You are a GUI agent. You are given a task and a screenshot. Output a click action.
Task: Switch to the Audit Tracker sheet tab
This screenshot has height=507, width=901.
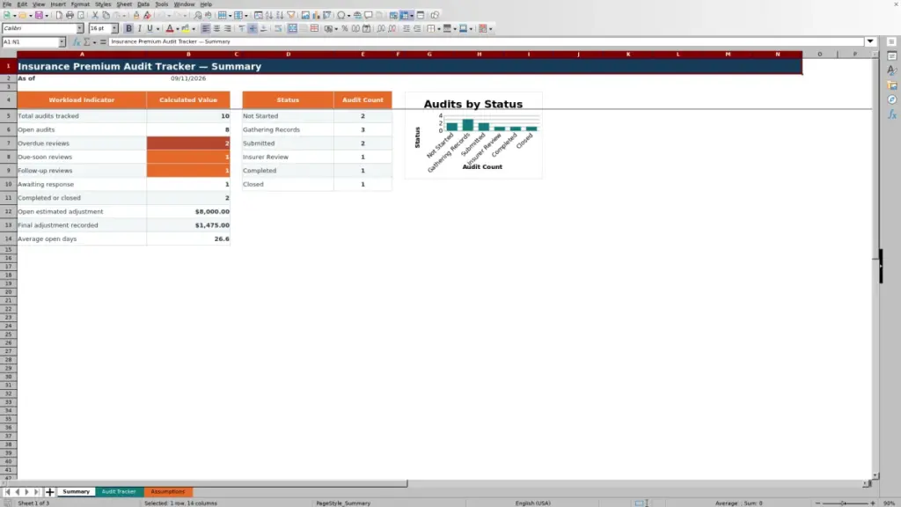click(119, 492)
